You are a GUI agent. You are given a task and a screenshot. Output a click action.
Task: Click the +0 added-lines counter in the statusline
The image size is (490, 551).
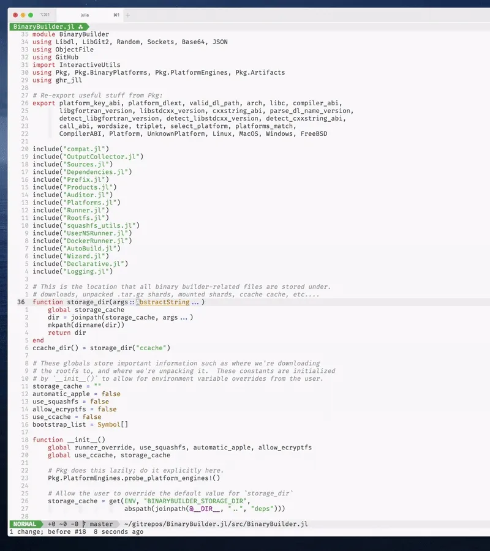pyautogui.click(x=50, y=523)
